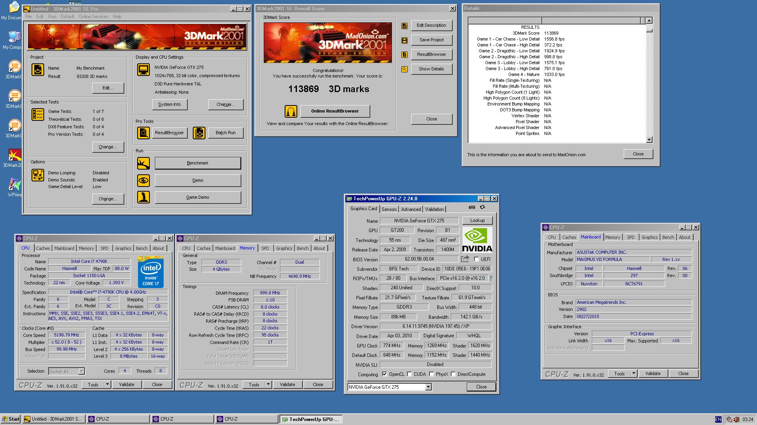
Task: Click the Benchmark run icon in 3DMark
Action: pos(144,163)
